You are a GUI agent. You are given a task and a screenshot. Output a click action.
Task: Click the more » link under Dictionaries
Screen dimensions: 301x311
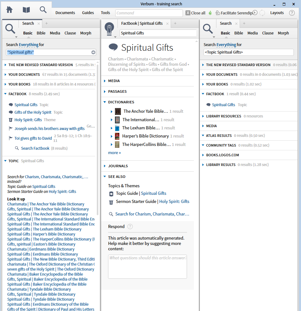115,153
